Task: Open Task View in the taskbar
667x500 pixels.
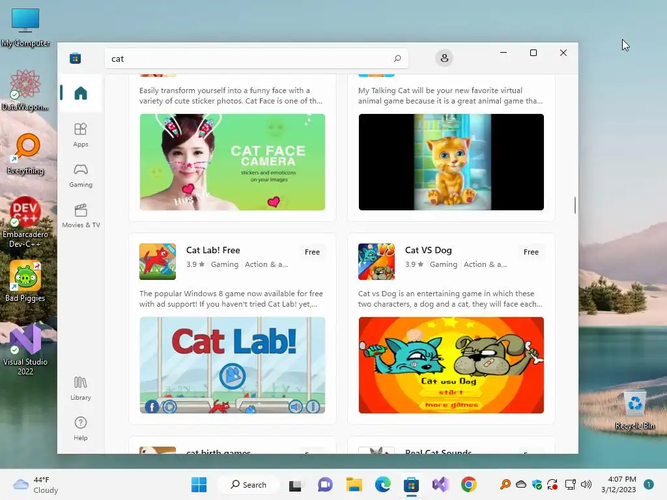Action: click(x=295, y=484)
